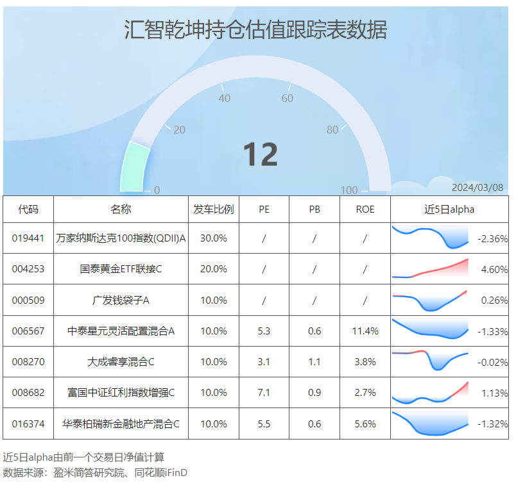The height and width of the screenshot is (485, 516).
Task: Click the ROE column header
Action: pos(365,210)
